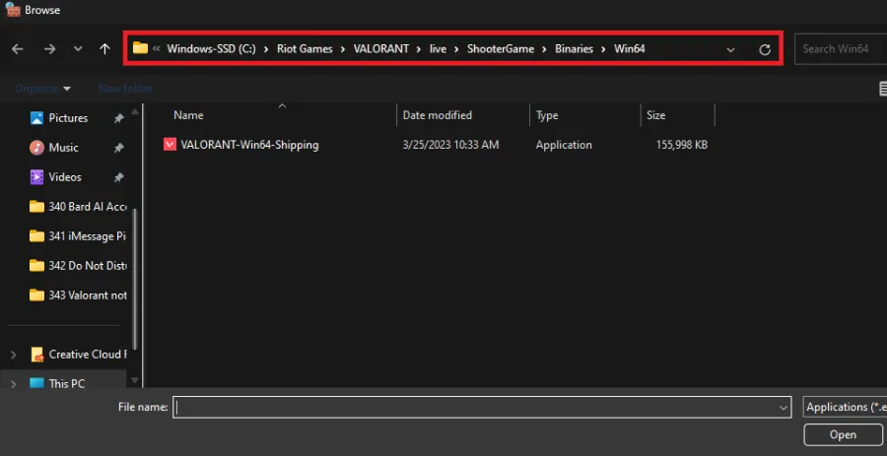Image resolution: width=887 pixels, height=456 pixels.
Task: Open the Applications file type filter
Action: pos(845,407)
